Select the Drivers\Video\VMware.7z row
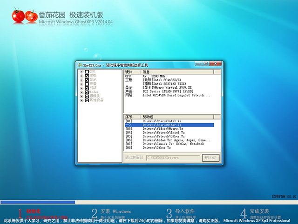 (163, 128)
